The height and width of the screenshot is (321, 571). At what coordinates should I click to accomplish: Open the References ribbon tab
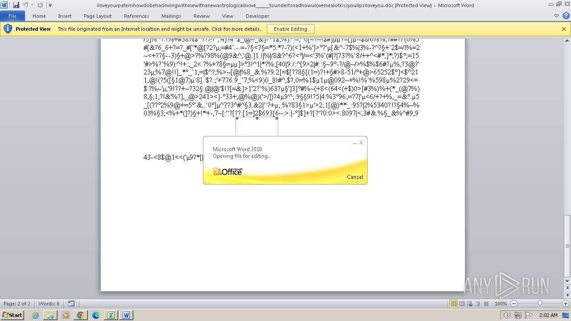tap(137, 16)
